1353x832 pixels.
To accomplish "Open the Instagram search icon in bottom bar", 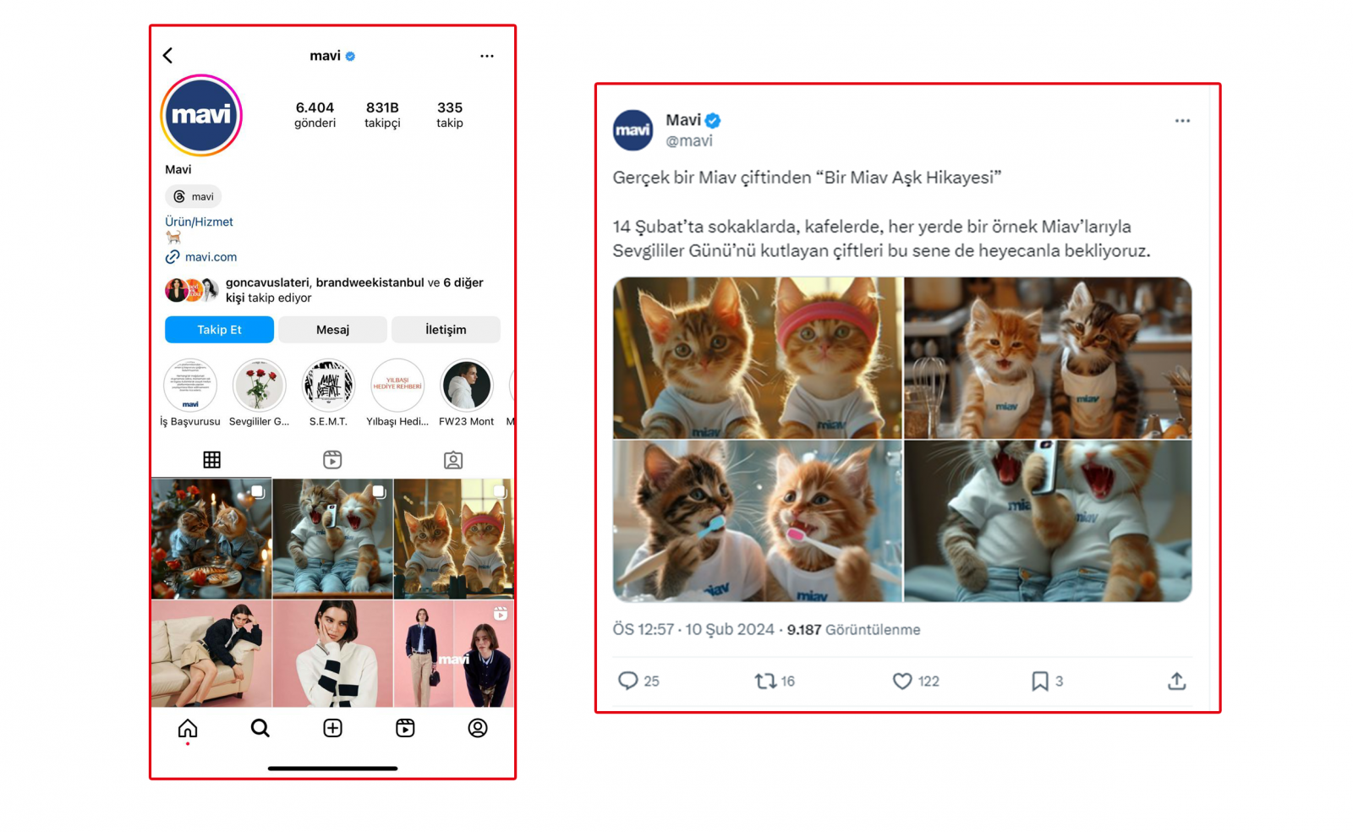I will pyautogui.click(x=260, y=728).
